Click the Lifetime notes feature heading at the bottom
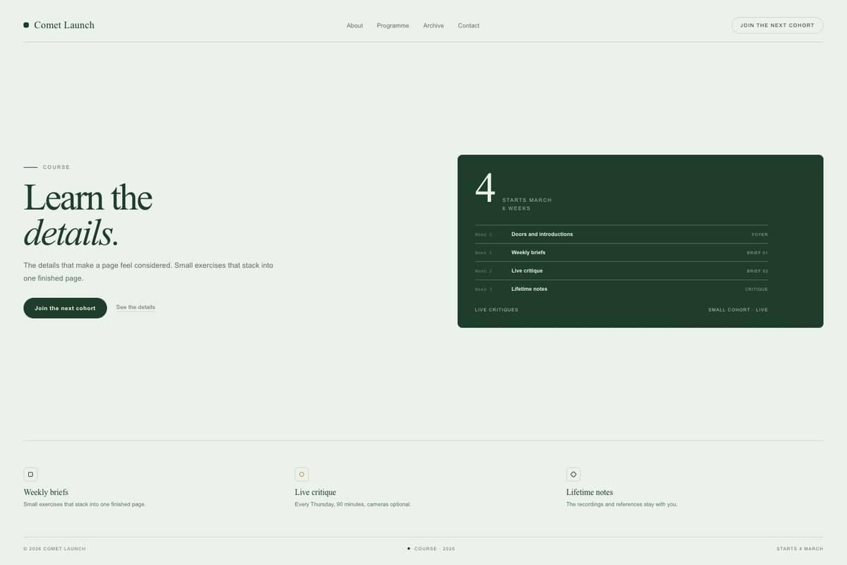847x565 pixels. click(589, 492)
